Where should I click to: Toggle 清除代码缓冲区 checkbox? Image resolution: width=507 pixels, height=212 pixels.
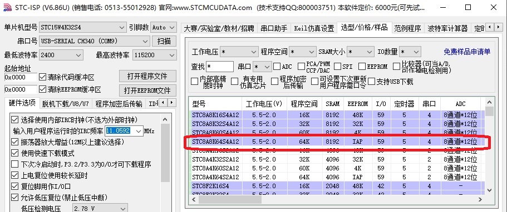click(42, 77)
